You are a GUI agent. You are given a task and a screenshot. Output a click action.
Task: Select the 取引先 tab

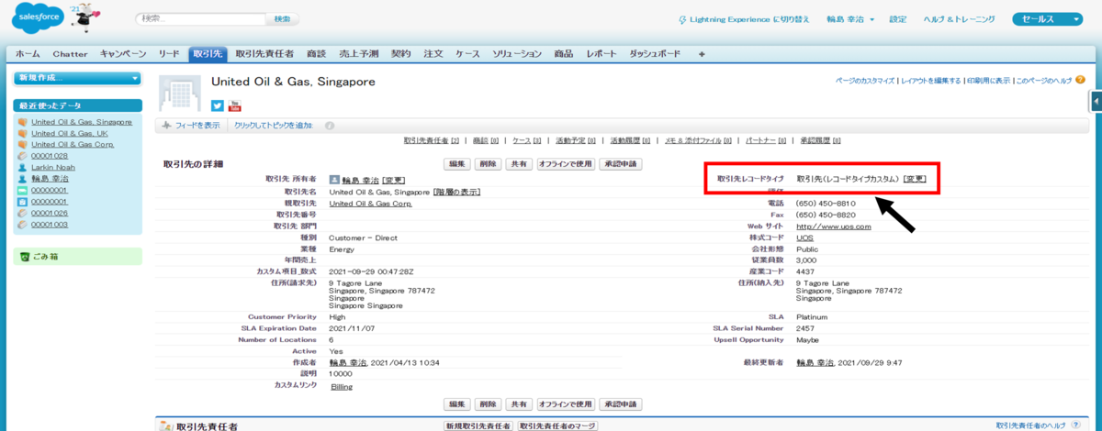click(x=208, y=54)
